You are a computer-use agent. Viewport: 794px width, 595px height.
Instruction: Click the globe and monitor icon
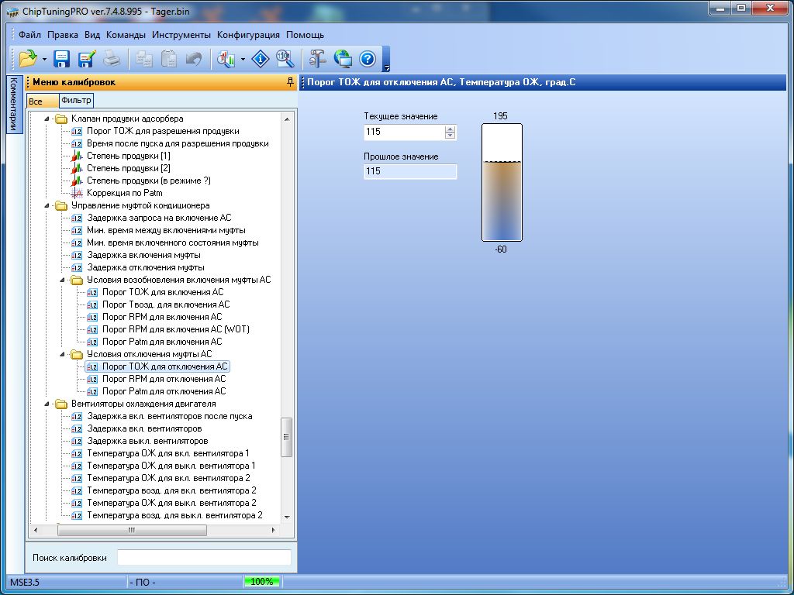343,58
